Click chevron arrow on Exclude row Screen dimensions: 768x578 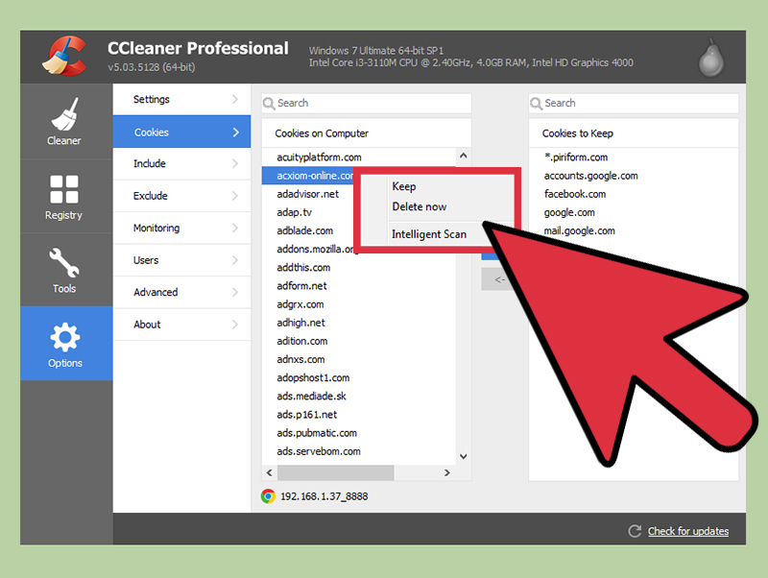(235, 196)
